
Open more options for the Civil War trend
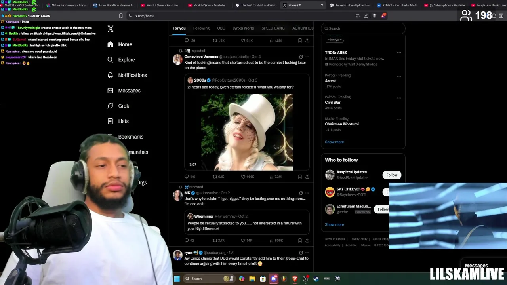pos(399,98)
